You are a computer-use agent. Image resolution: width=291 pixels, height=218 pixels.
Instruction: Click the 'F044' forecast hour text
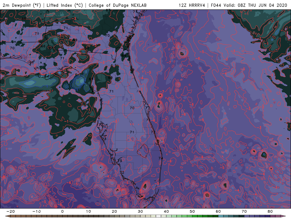tap(216, 5)
